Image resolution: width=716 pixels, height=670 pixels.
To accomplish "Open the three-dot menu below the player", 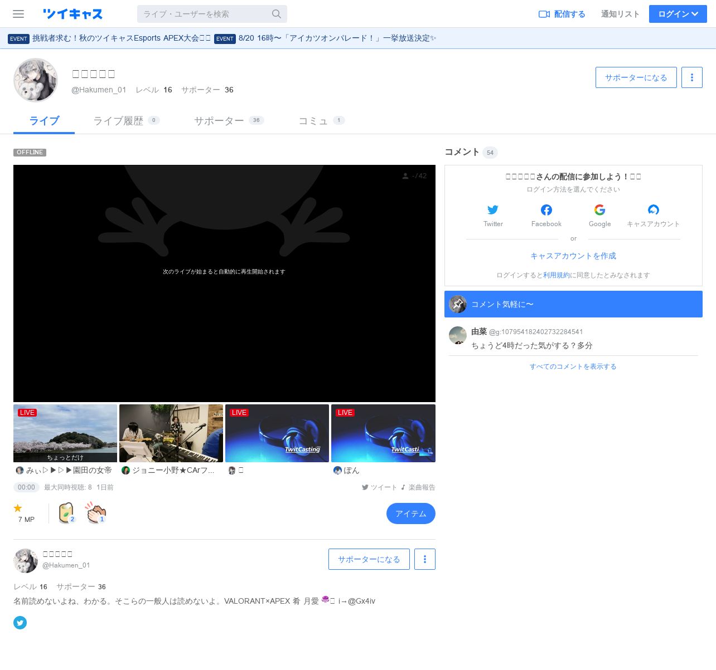I will 425,559.
